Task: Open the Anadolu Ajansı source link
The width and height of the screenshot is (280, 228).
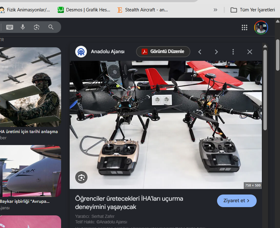Action: (108, 51)
